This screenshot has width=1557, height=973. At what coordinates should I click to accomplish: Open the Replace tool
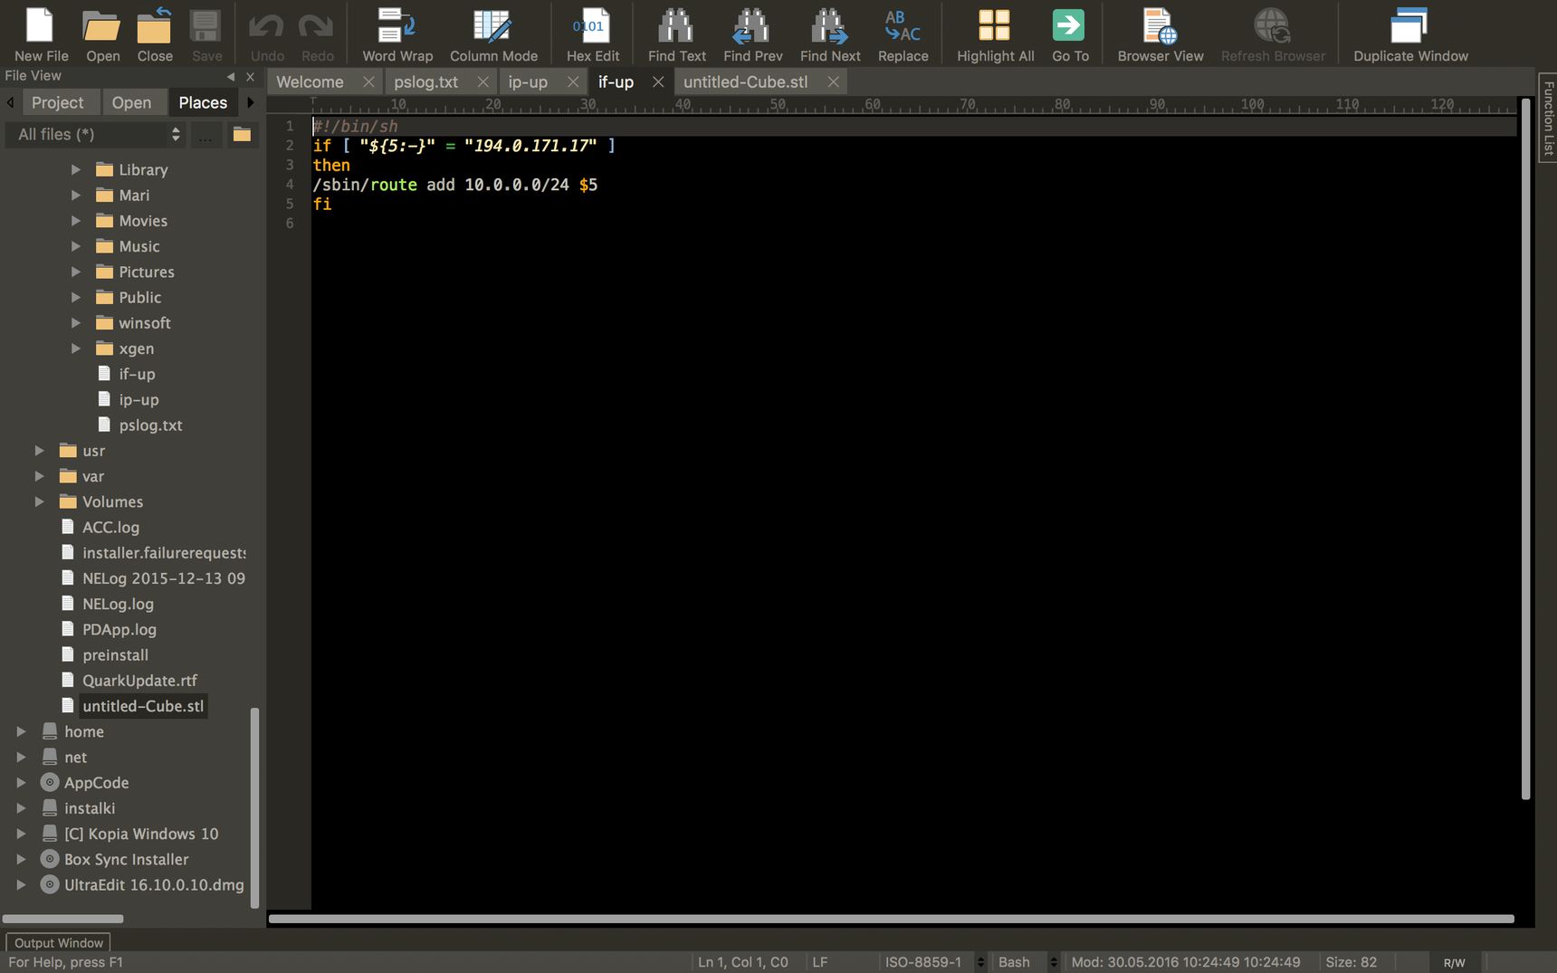pos(903,34)
